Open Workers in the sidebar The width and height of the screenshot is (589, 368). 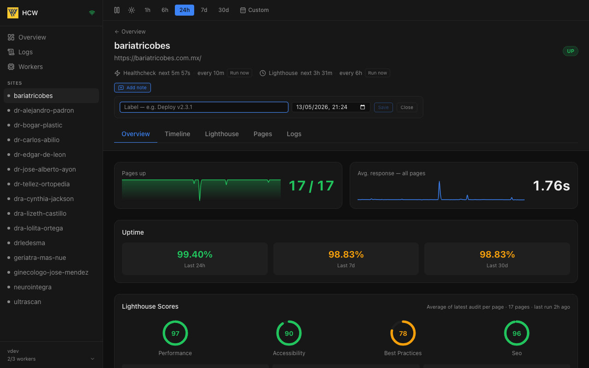pos(52,67)
